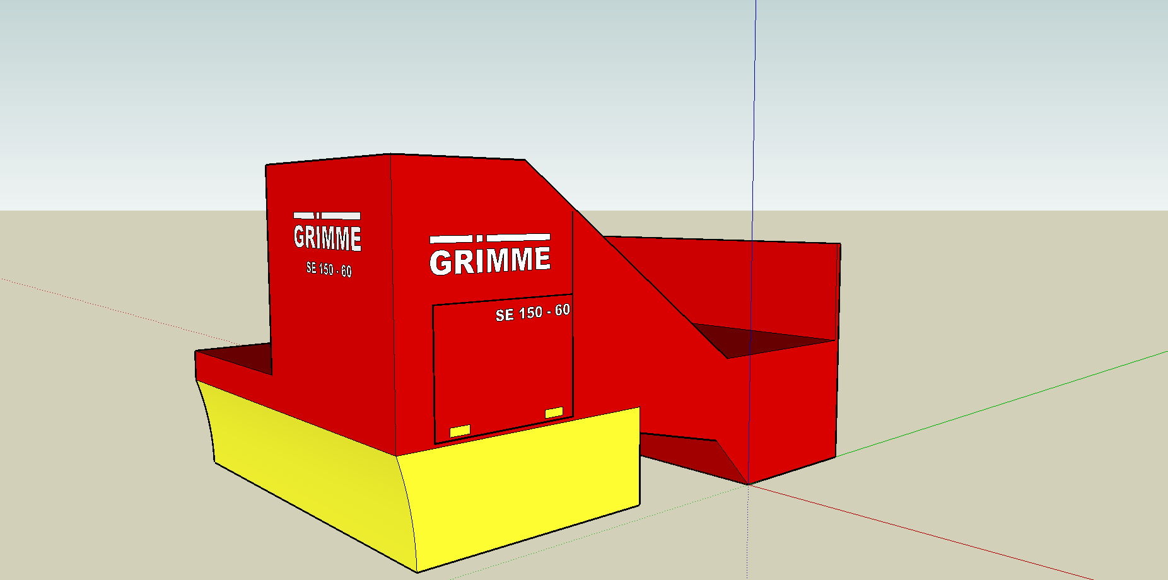Click the left yellow rectangle on the door panel
Viewport: 1168px width, 580px height.
tap(460, 431)
